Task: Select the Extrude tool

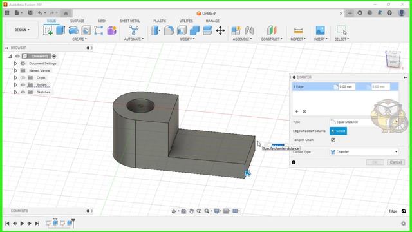Action: (x=61, y=30)
